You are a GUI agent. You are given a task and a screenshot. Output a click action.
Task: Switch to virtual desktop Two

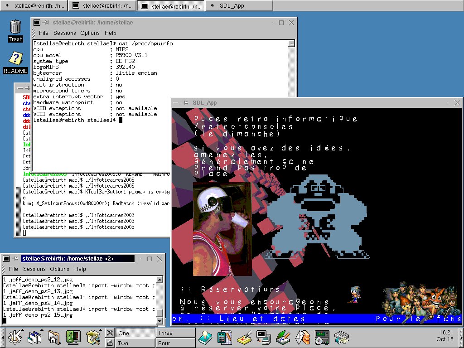135,343
